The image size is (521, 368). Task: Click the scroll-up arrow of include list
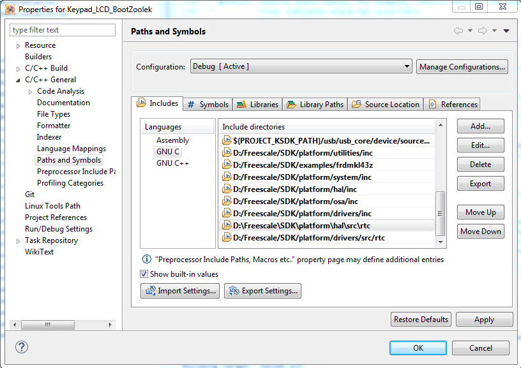[x=441, y=125]
